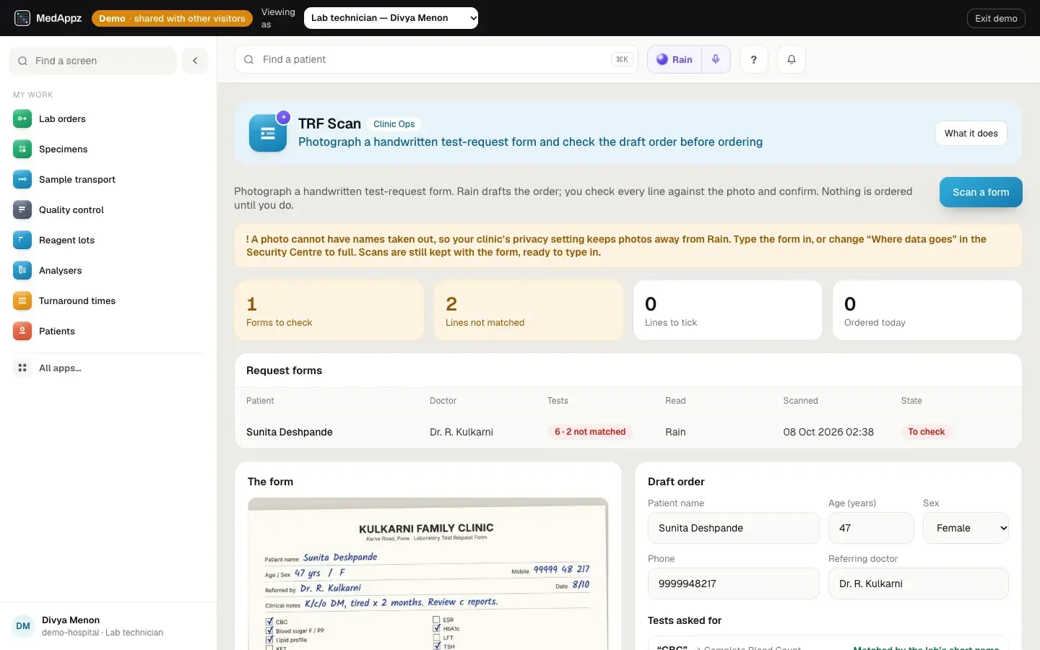The height and width of the screenshot is (650, 1040).
Task: Open Sample transport icon
Action: pos(22,180)
